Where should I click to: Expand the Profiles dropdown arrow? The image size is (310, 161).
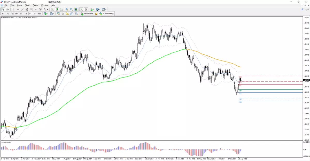click(54, 14)
